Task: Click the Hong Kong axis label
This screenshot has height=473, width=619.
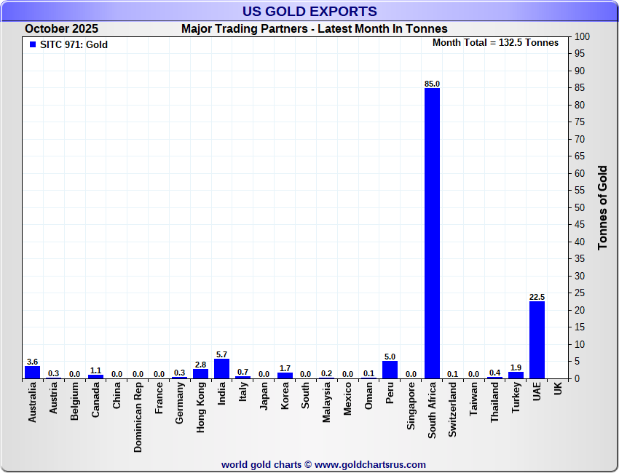Action: pos(200,407)
